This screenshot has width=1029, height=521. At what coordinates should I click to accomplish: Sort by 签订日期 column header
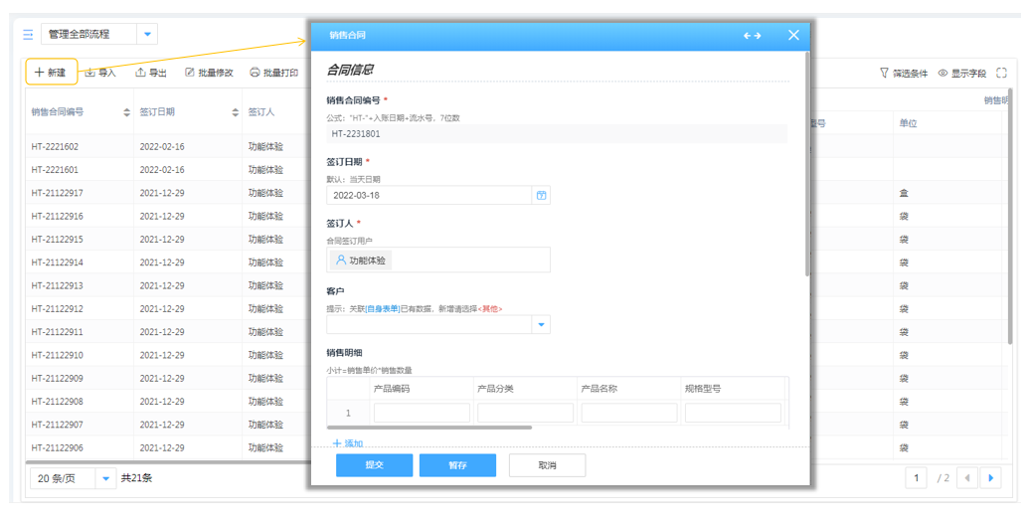point(235,112)
